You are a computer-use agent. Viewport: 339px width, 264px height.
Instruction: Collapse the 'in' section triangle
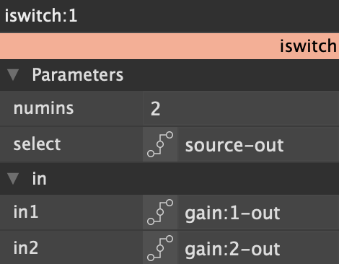(13, 179)
